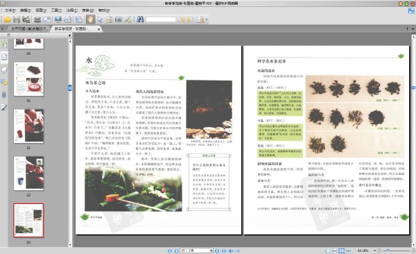Go to next page arrow in status bar
This screenshot has height=254, width=416.
[x=217, y=251]
